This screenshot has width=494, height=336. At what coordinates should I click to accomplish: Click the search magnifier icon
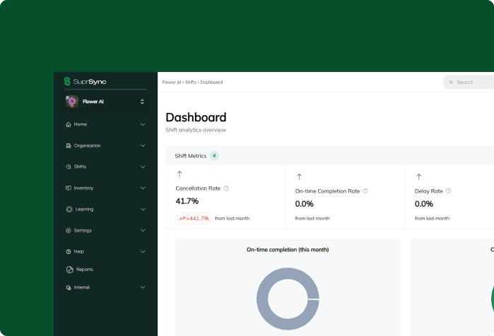click(451, 82)
